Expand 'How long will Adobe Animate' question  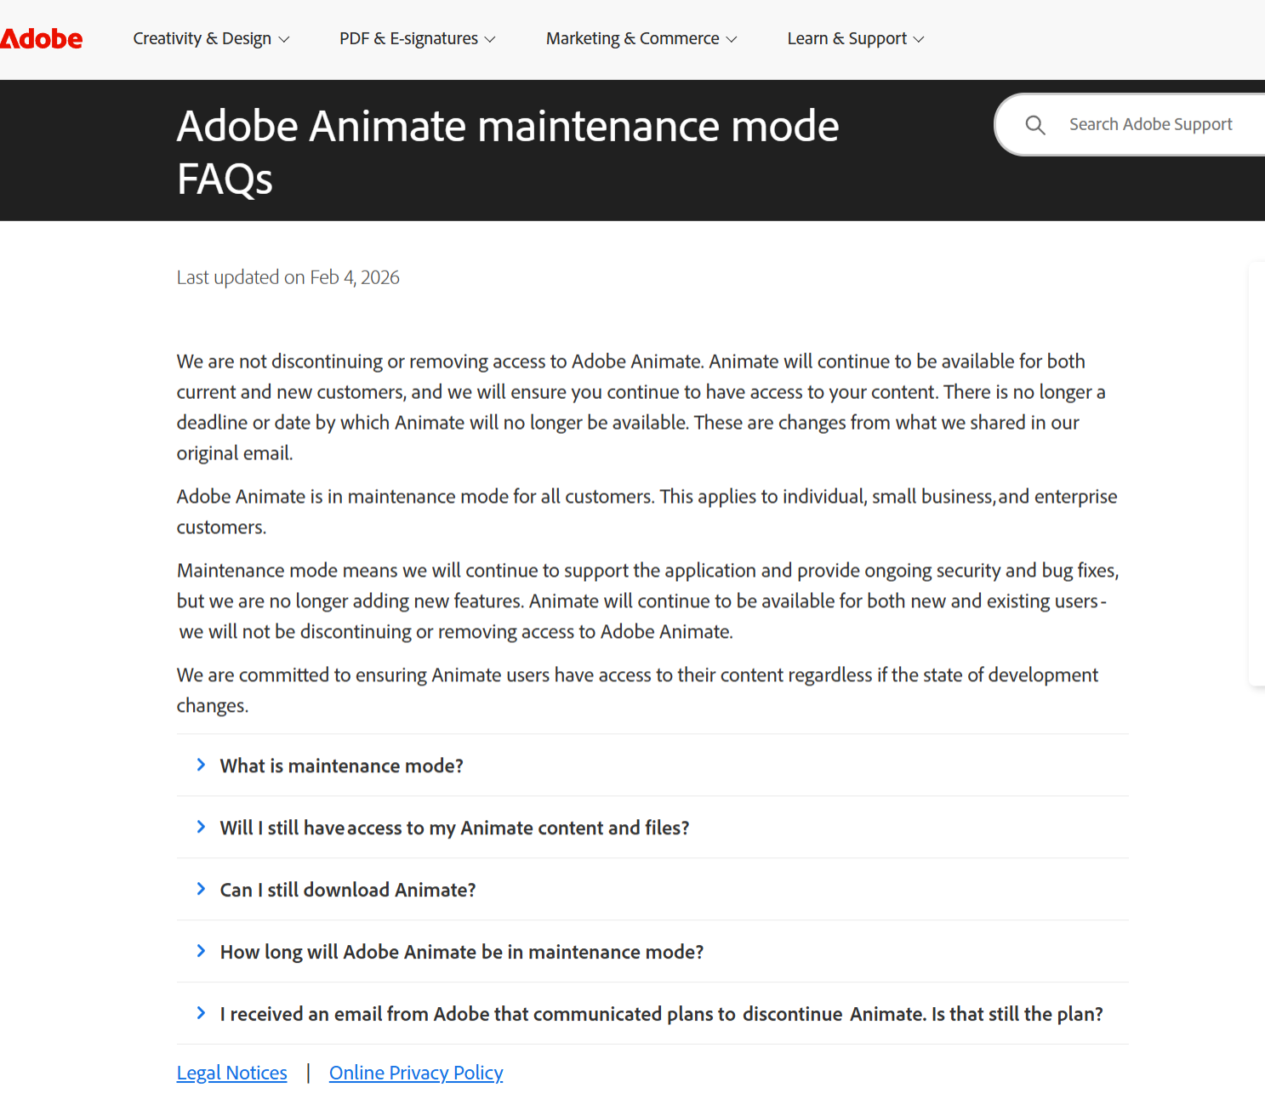pos(461,952)
